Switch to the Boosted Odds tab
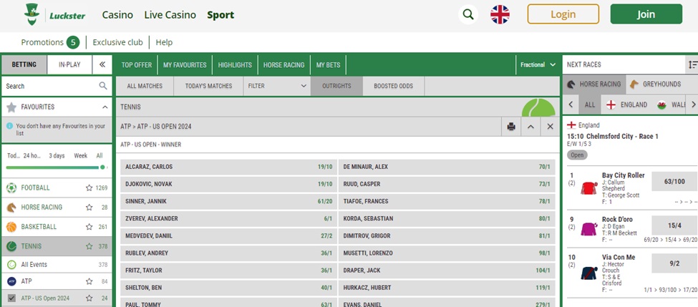 click(x=395, y=86)
